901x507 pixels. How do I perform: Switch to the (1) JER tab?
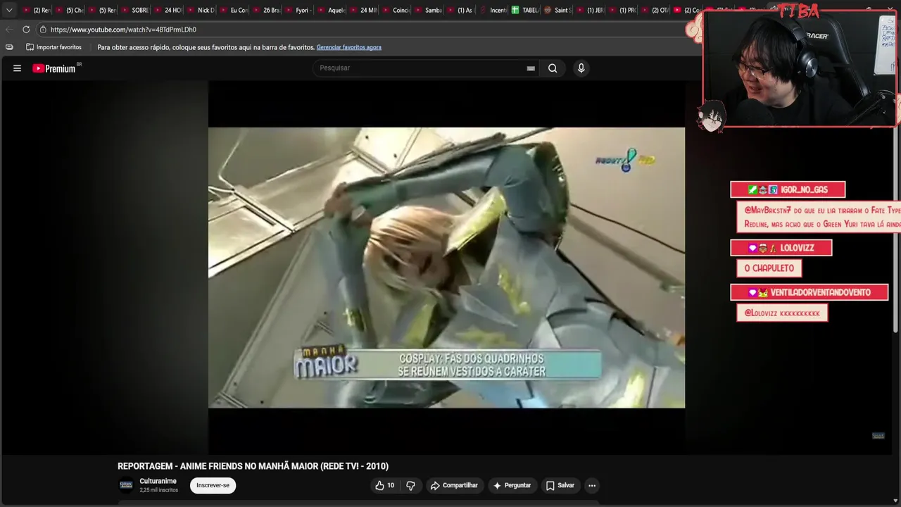(590, 10)
